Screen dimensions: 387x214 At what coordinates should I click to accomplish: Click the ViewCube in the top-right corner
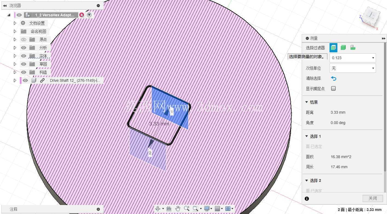(x=370, y=17)
